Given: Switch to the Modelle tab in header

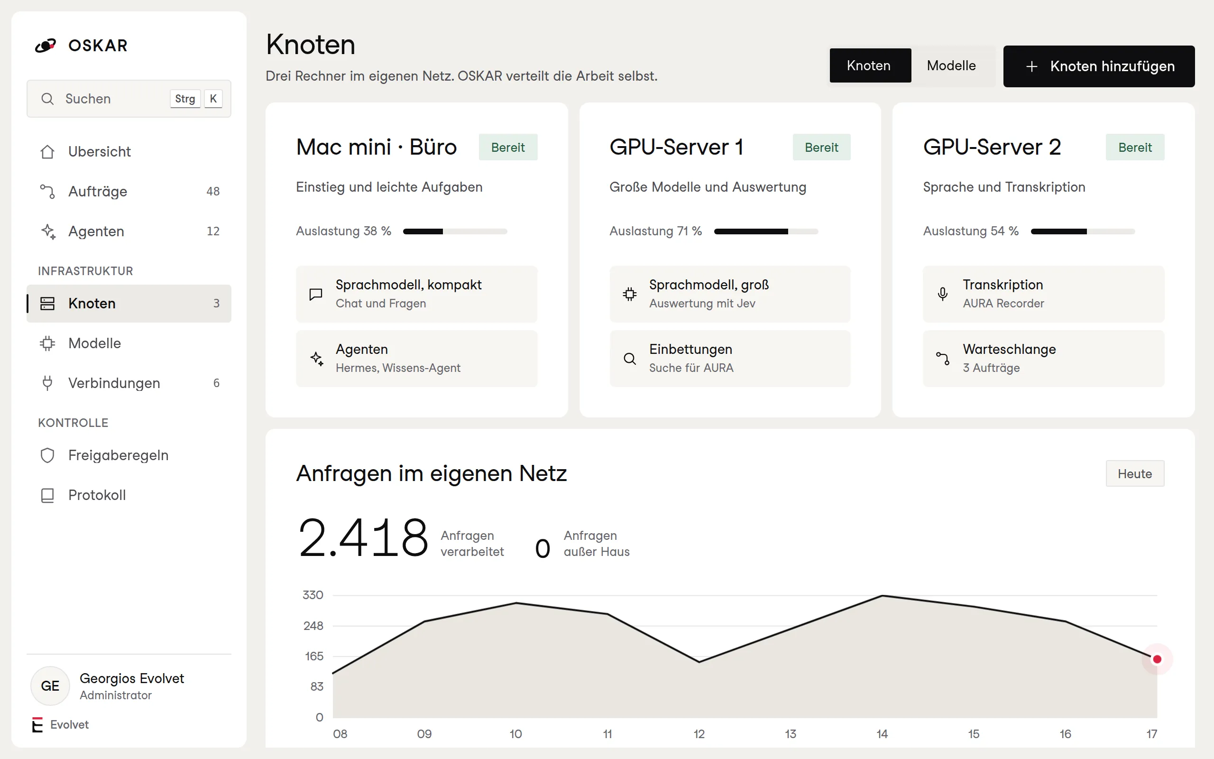Looking at the screenshot, I should tap(951, 66).
